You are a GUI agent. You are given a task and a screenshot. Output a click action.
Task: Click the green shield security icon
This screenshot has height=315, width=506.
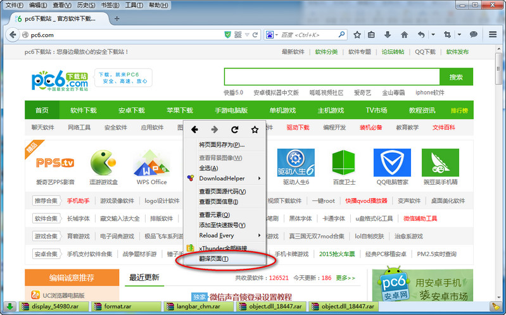point(228,35)
